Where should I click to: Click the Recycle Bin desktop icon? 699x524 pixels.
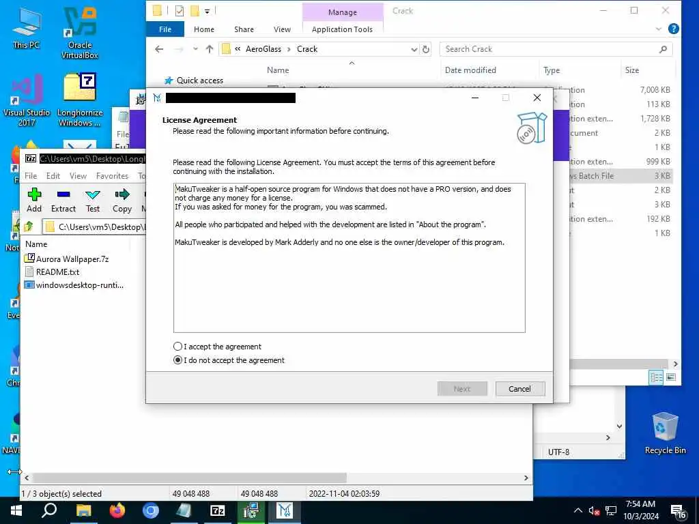665,433
